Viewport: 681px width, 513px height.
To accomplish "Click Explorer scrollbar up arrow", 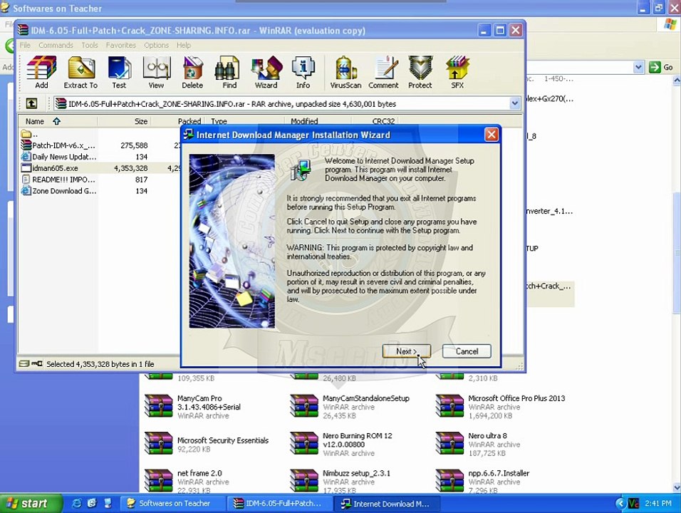I will (x=677, y=81).
